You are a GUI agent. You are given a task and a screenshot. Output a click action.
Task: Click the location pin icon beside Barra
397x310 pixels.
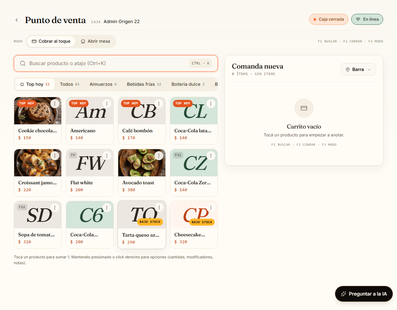(x=348, y=69)
